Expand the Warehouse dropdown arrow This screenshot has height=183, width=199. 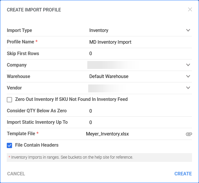click(x=188, y=76)
